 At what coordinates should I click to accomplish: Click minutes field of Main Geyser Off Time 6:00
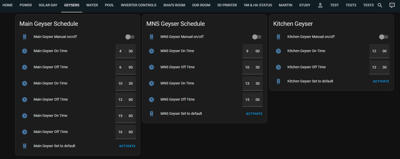pyautogui.click(x=131, y=67)
